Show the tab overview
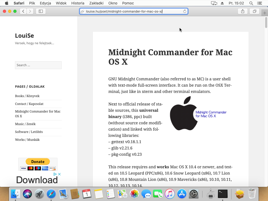268x201 pixels. [255, 11]
